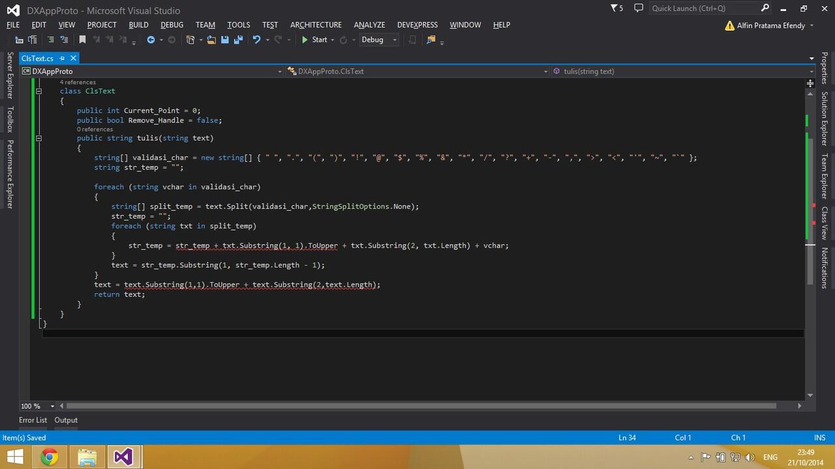Show the Output window
835x469 pixels.
click(x=65, y=420)
